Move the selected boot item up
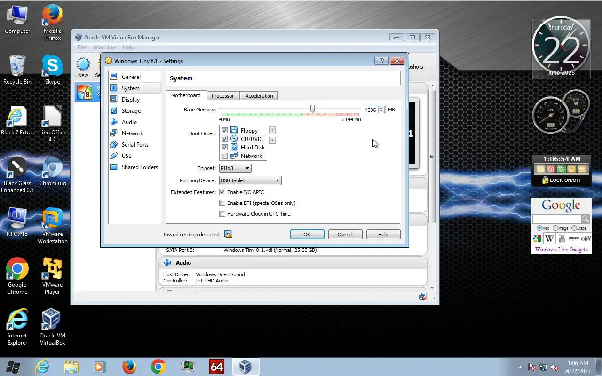Screen dimensions: 602x376 (x=272, y=130)
